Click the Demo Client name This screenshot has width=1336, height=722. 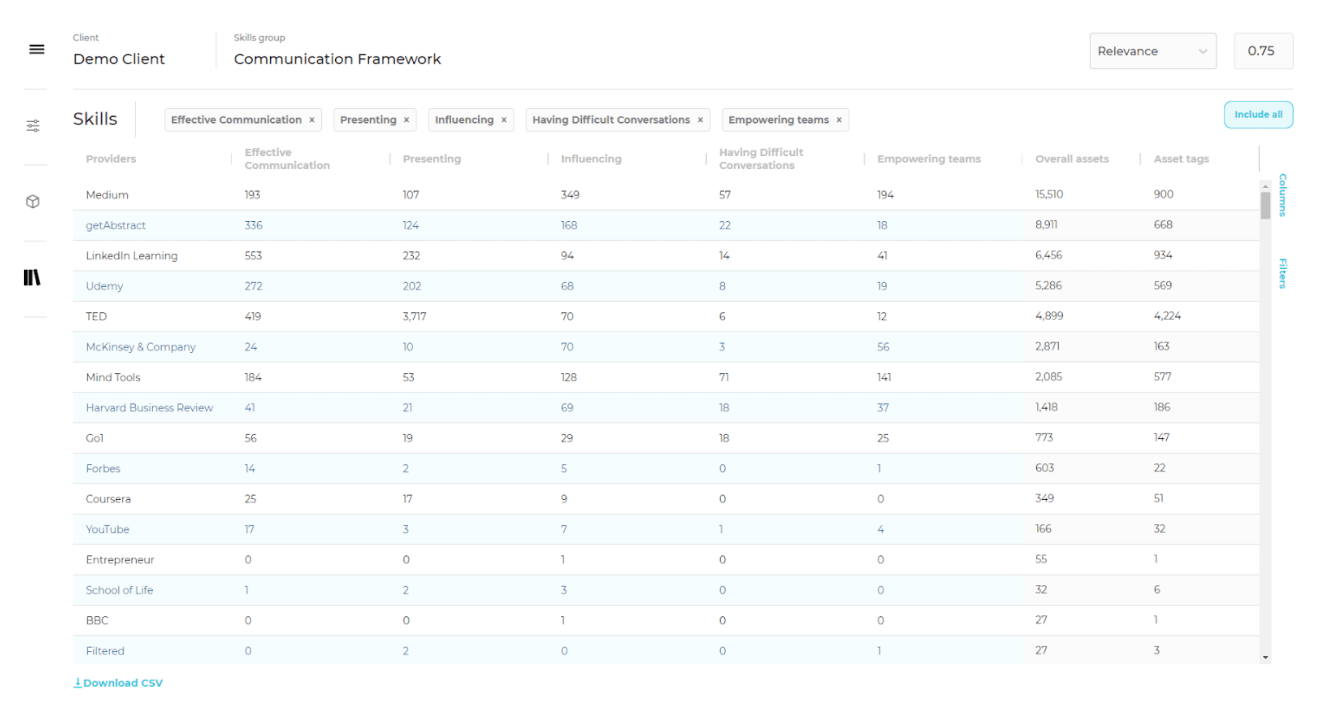click(x=119, y=59)
